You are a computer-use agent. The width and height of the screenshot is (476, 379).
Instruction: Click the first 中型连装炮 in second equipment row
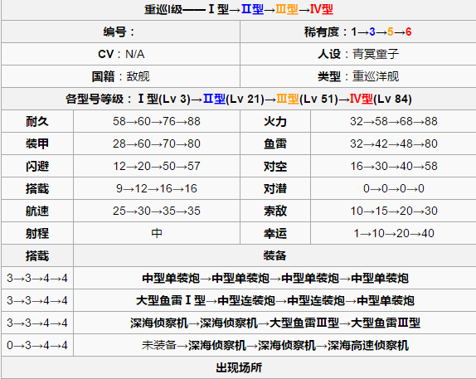tap(246, 301)
